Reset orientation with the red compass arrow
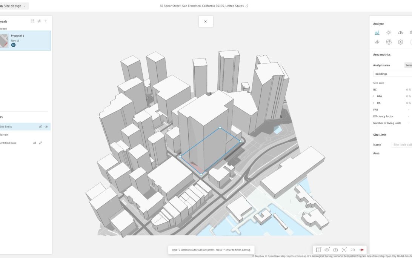 (361, 250)
